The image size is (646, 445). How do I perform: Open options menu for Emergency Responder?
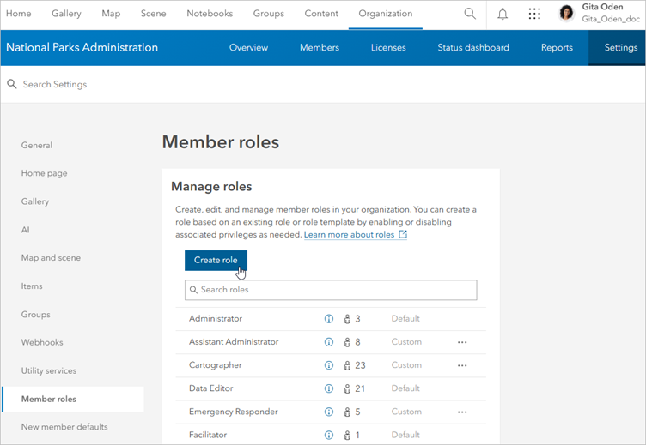pos(462,412)
